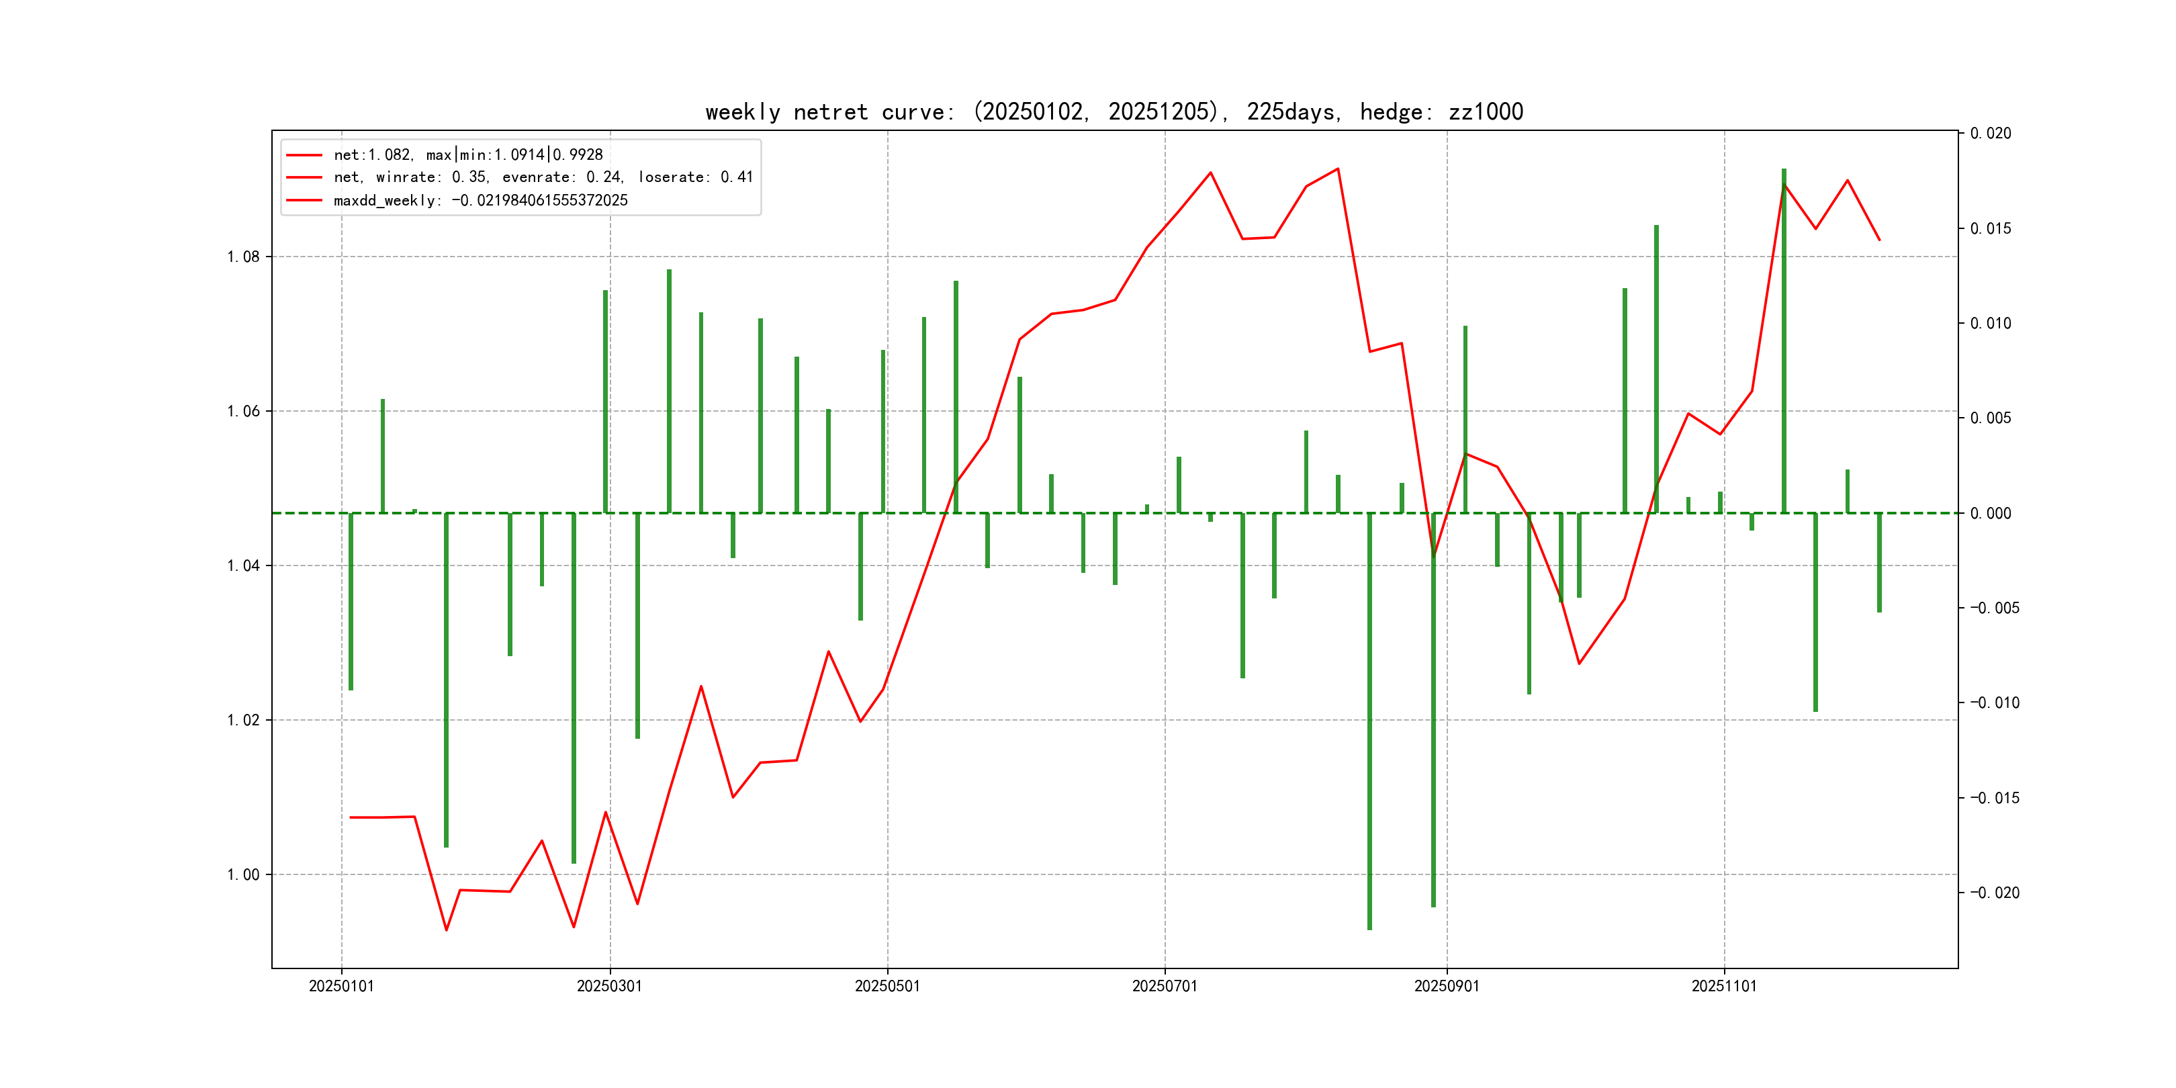Click left axis tick label 1.06
The width and height of the screenshot is (2176, 1088).
pyautogui.click(x=243, y=412)
